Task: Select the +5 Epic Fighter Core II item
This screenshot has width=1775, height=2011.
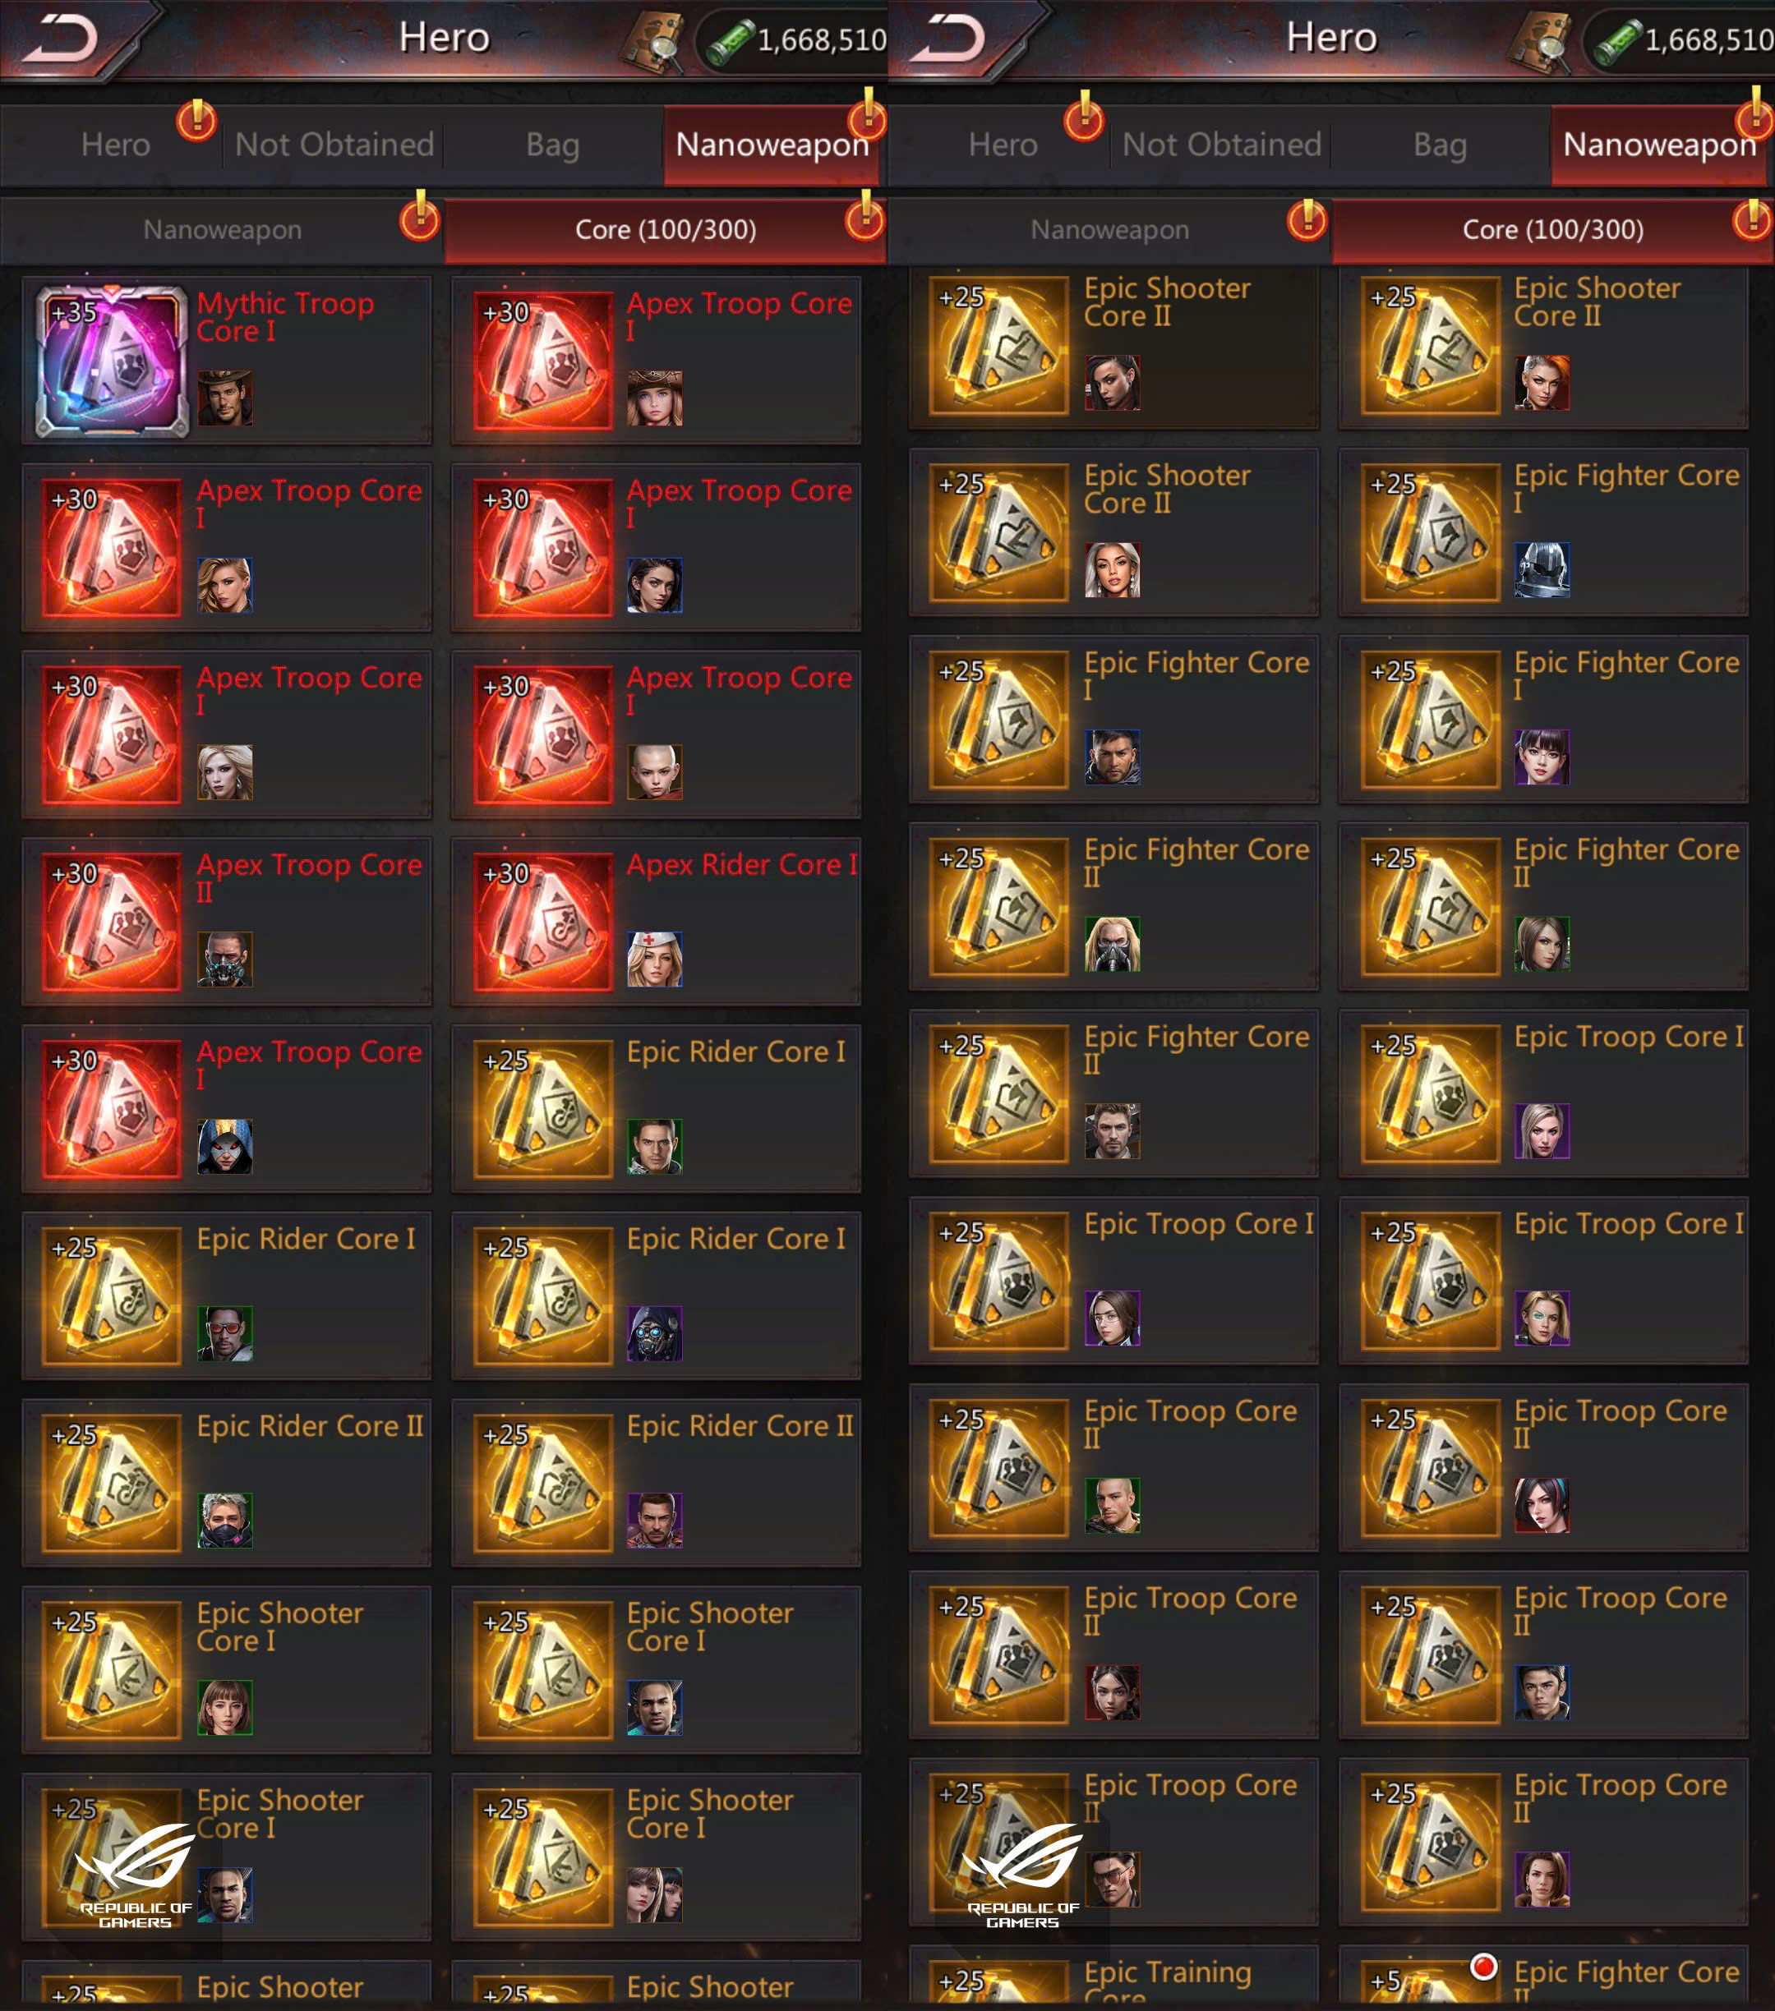Action: (1544, 1977)
